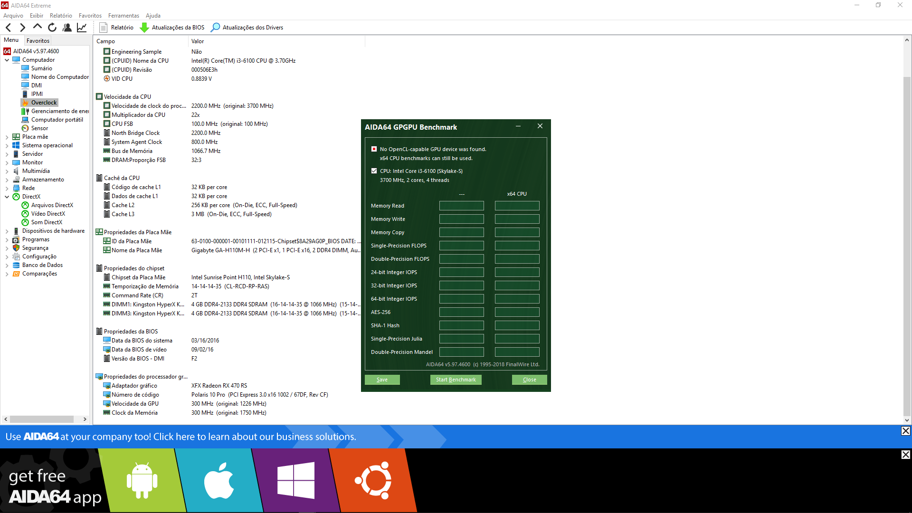Open the Exibir menu
This screenshot has height=513, width=912.
point(36,16)
